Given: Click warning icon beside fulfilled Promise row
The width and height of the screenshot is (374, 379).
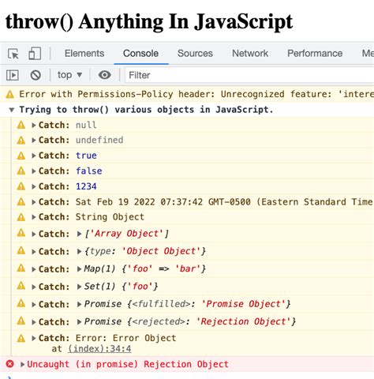Looking at the screenshot, I should tap(21, 303).
